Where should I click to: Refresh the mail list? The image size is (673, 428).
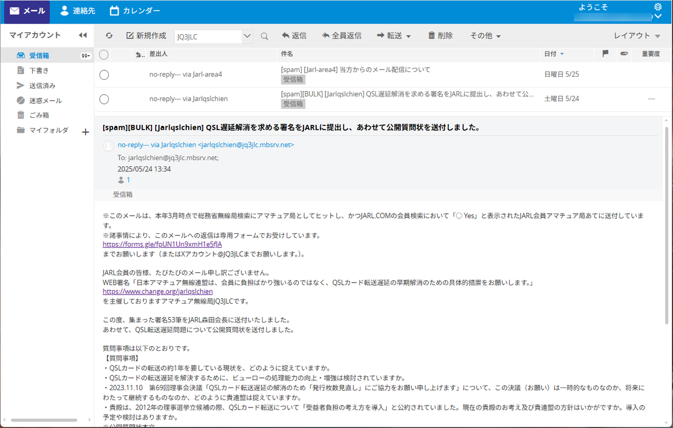(109, 36)
